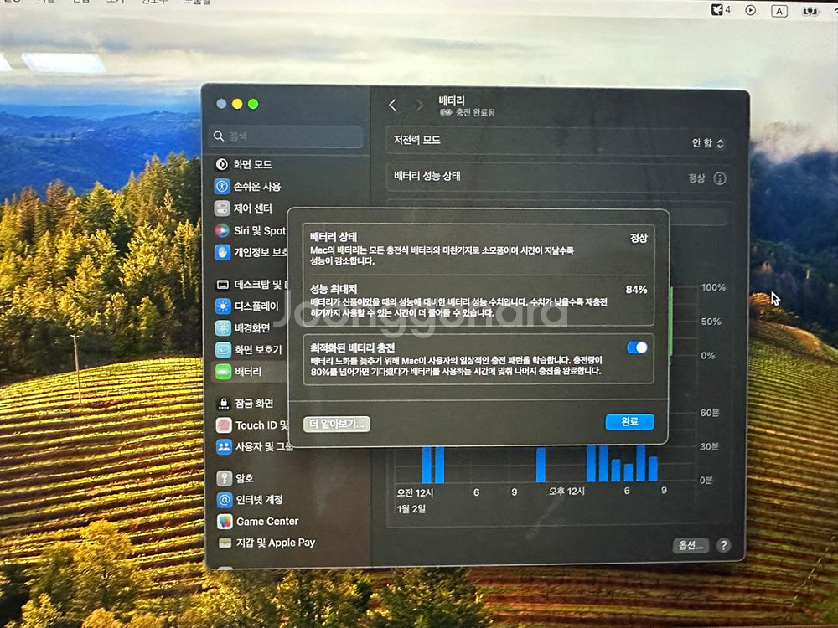This screenshot has width=838, height=628.
Task: Open Game Center icon in sidebar
Action: tap(225, 521)
